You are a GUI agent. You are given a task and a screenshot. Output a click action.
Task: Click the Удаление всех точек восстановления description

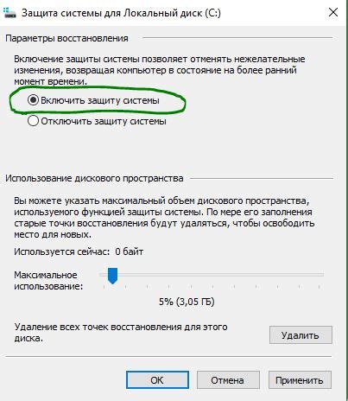click(x=121, y=332)
